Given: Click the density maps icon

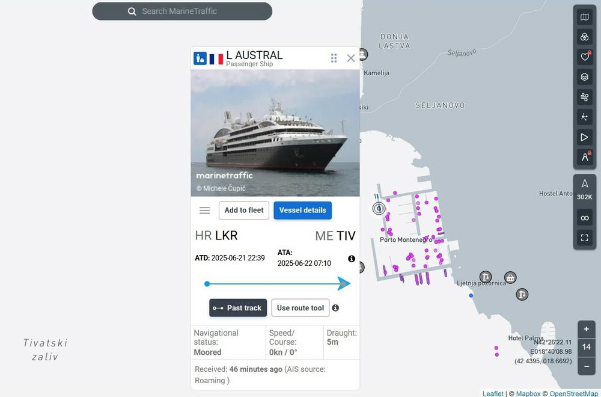Looking at the screenshot, I should pyautogui.click(x=584, y=117).
